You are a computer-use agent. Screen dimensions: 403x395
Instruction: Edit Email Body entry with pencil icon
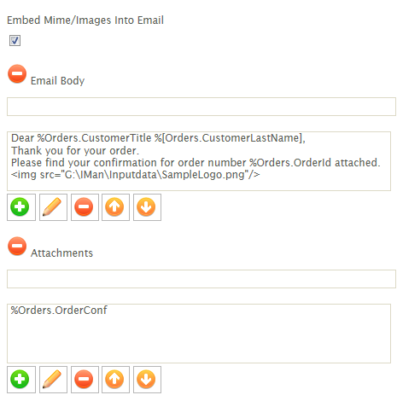pos(53,207)
